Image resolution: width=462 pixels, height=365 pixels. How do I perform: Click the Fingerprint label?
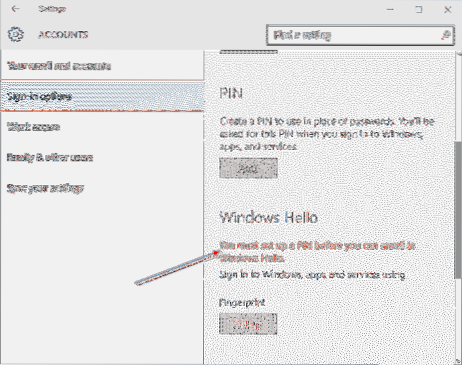242,302
